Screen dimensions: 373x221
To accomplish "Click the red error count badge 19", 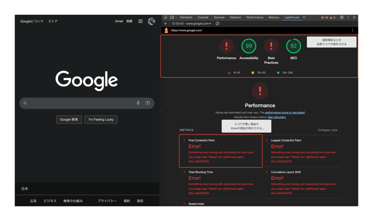I will point(325,18).
